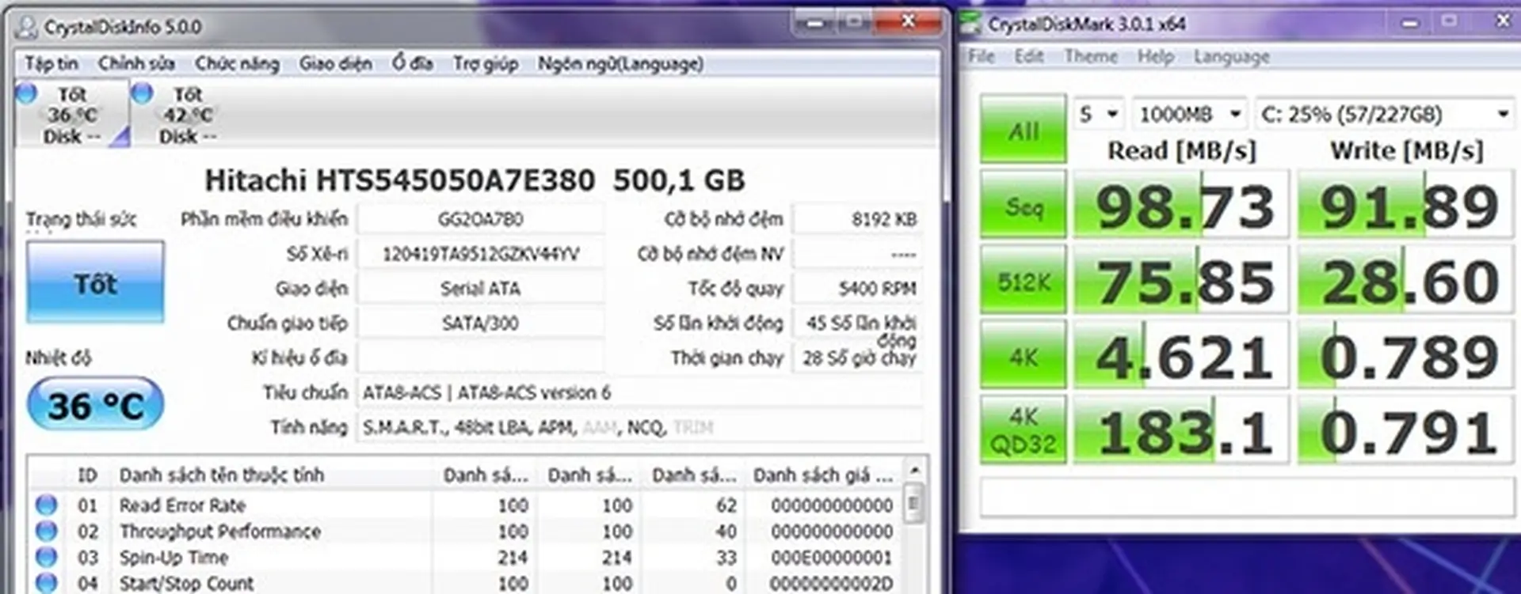The height and width of the screenshot is (594, 1521).
Task: Click the CrystalDiskInfo title bar icon
Action: [x=27, y=26]
